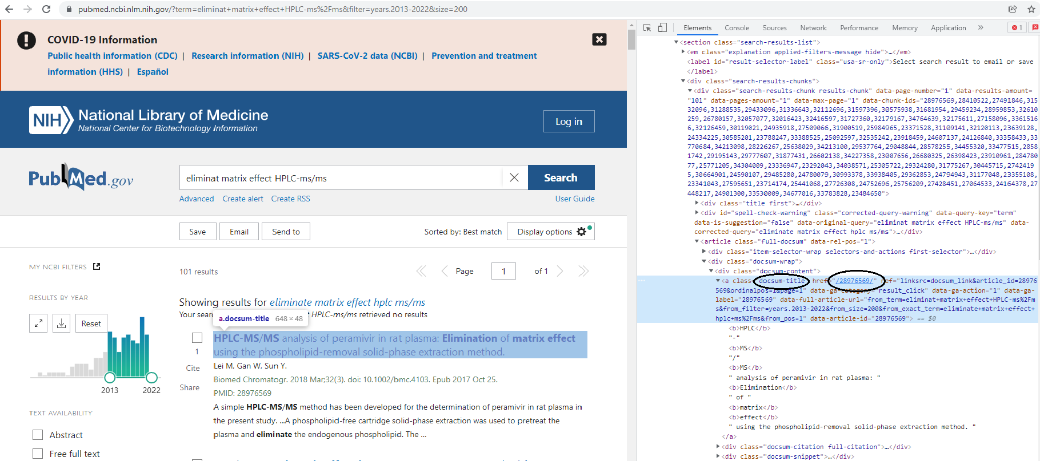Open Public health information (CDC) link
The width and height of the screenshot is (1040, 461).
(x=113, y=56)
